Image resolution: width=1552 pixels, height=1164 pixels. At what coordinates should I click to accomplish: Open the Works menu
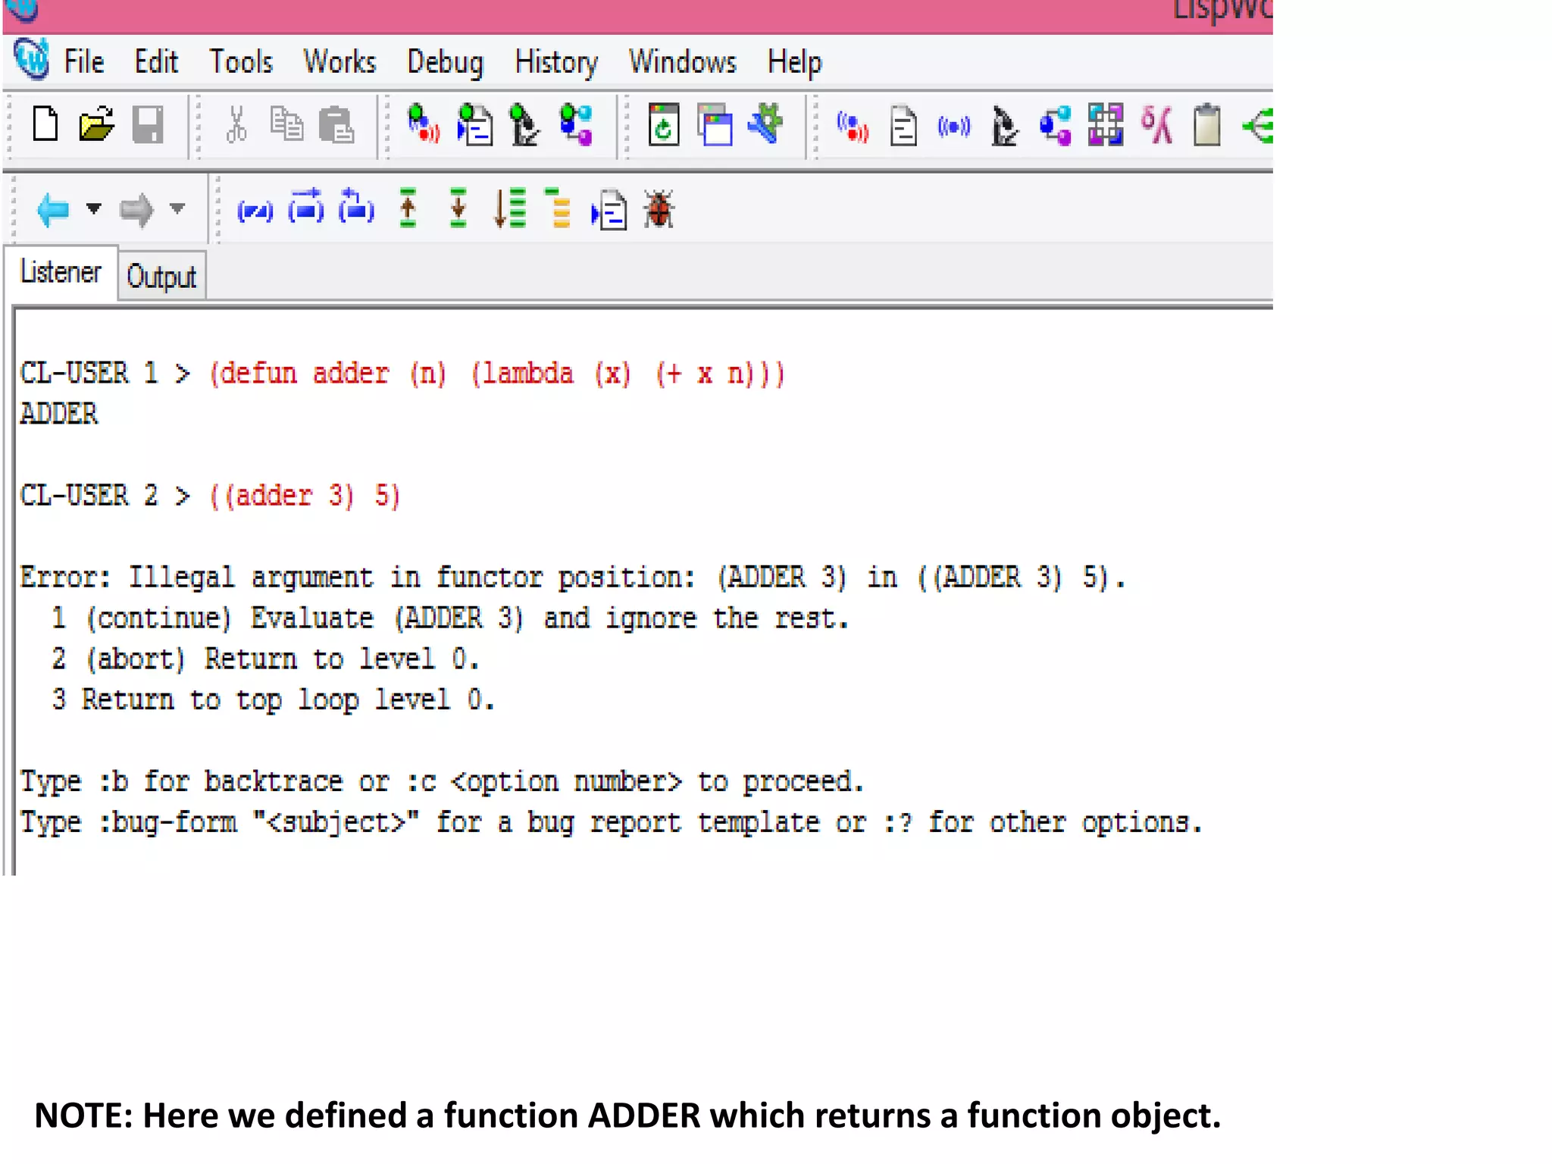[339, 61]
